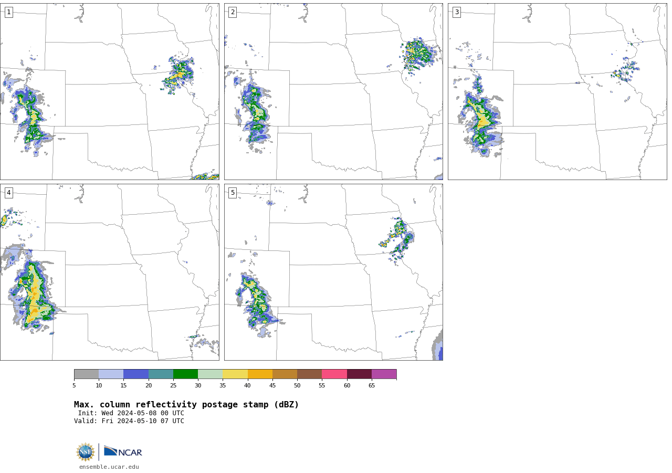Click the member number 1 label box

(8, 12)
